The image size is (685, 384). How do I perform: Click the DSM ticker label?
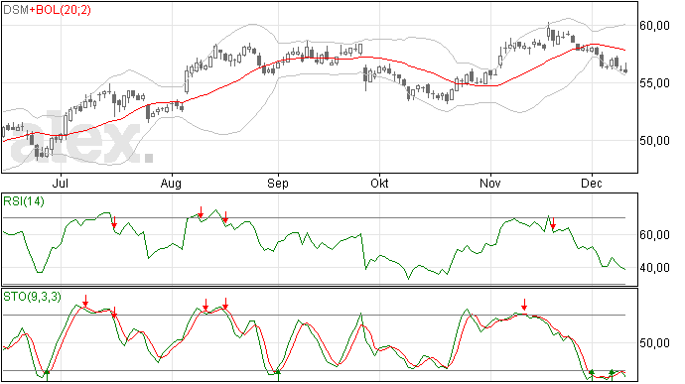coord(16,10)
